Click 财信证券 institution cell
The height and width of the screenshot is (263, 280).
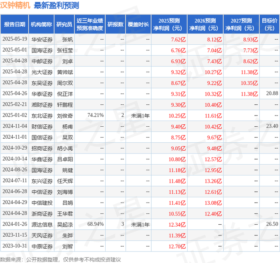(x=42, y=127)
